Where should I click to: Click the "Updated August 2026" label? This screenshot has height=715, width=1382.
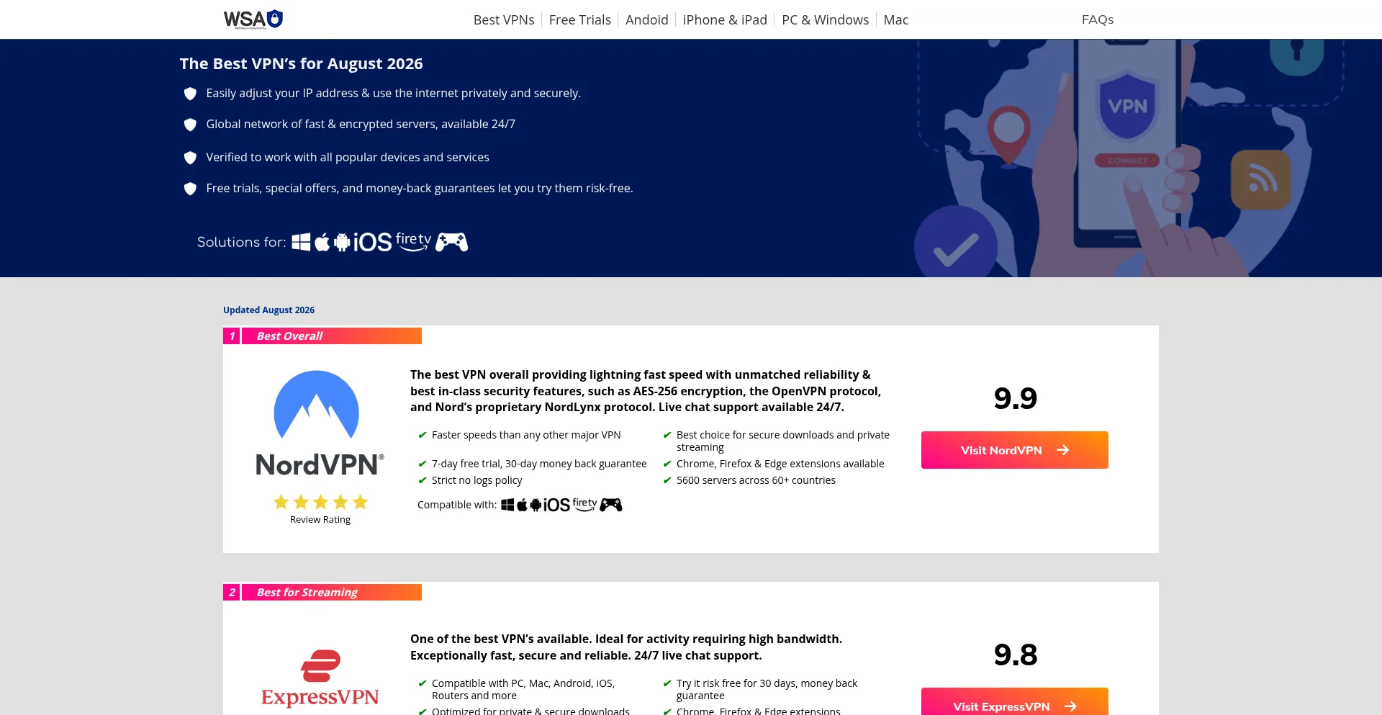point(268,310)
